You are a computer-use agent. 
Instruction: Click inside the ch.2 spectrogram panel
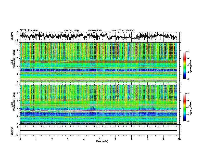pos(98,105)
